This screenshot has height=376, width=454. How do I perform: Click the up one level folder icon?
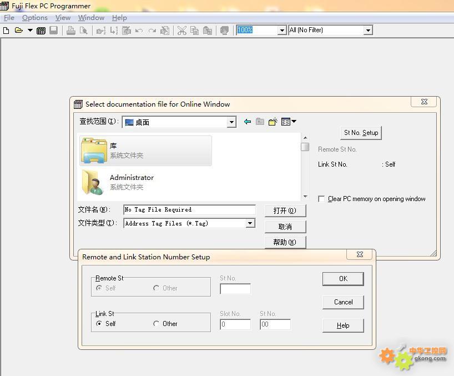pyautogui.click(x=260, y=122)
